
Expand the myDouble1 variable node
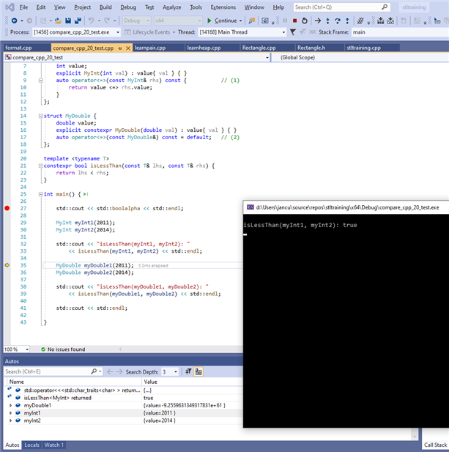tap(10, 405)
